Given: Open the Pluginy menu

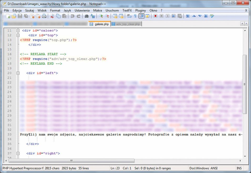Looking at the screenshot, I should click(x=141, y=10).
